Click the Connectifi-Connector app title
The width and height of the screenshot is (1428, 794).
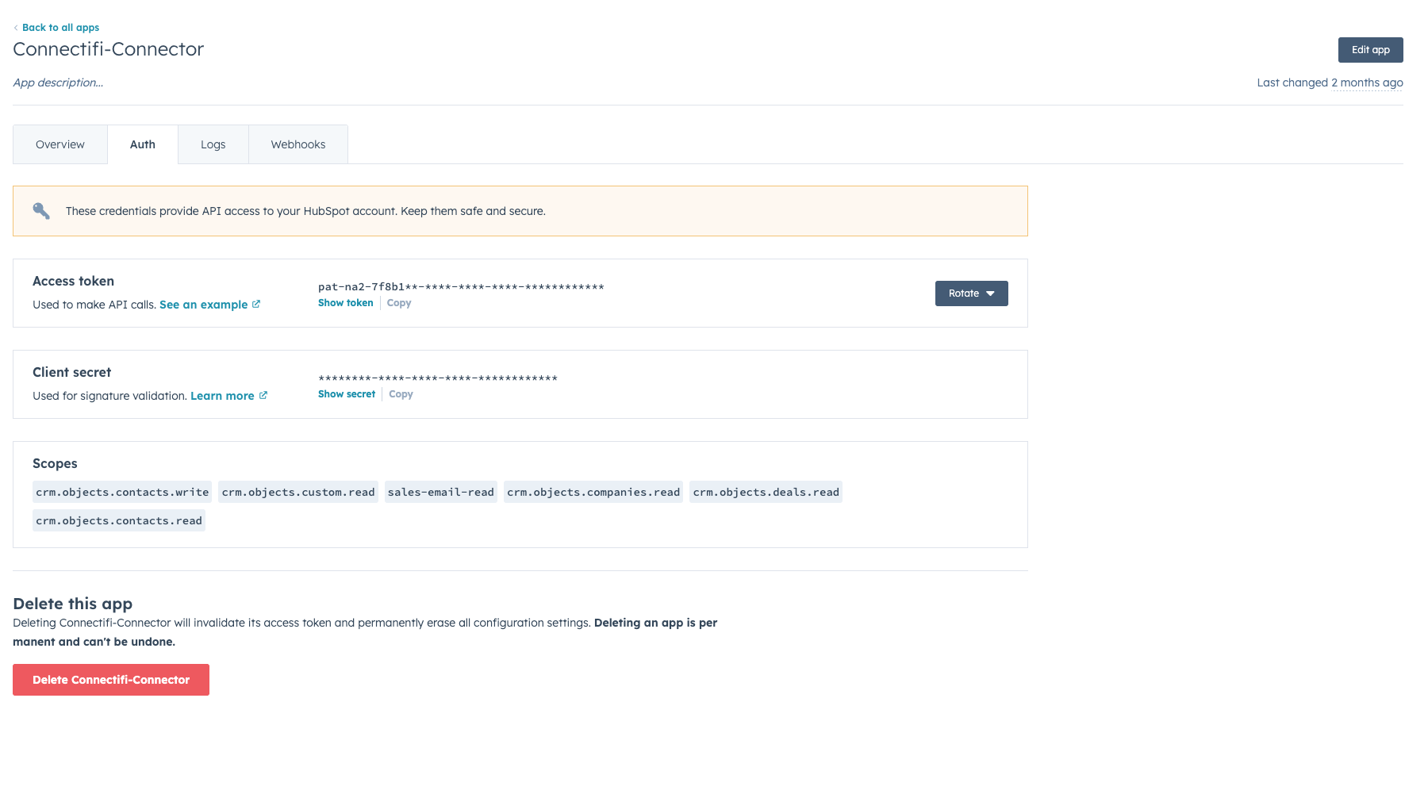pyautogui.click(x=109, y=49)
